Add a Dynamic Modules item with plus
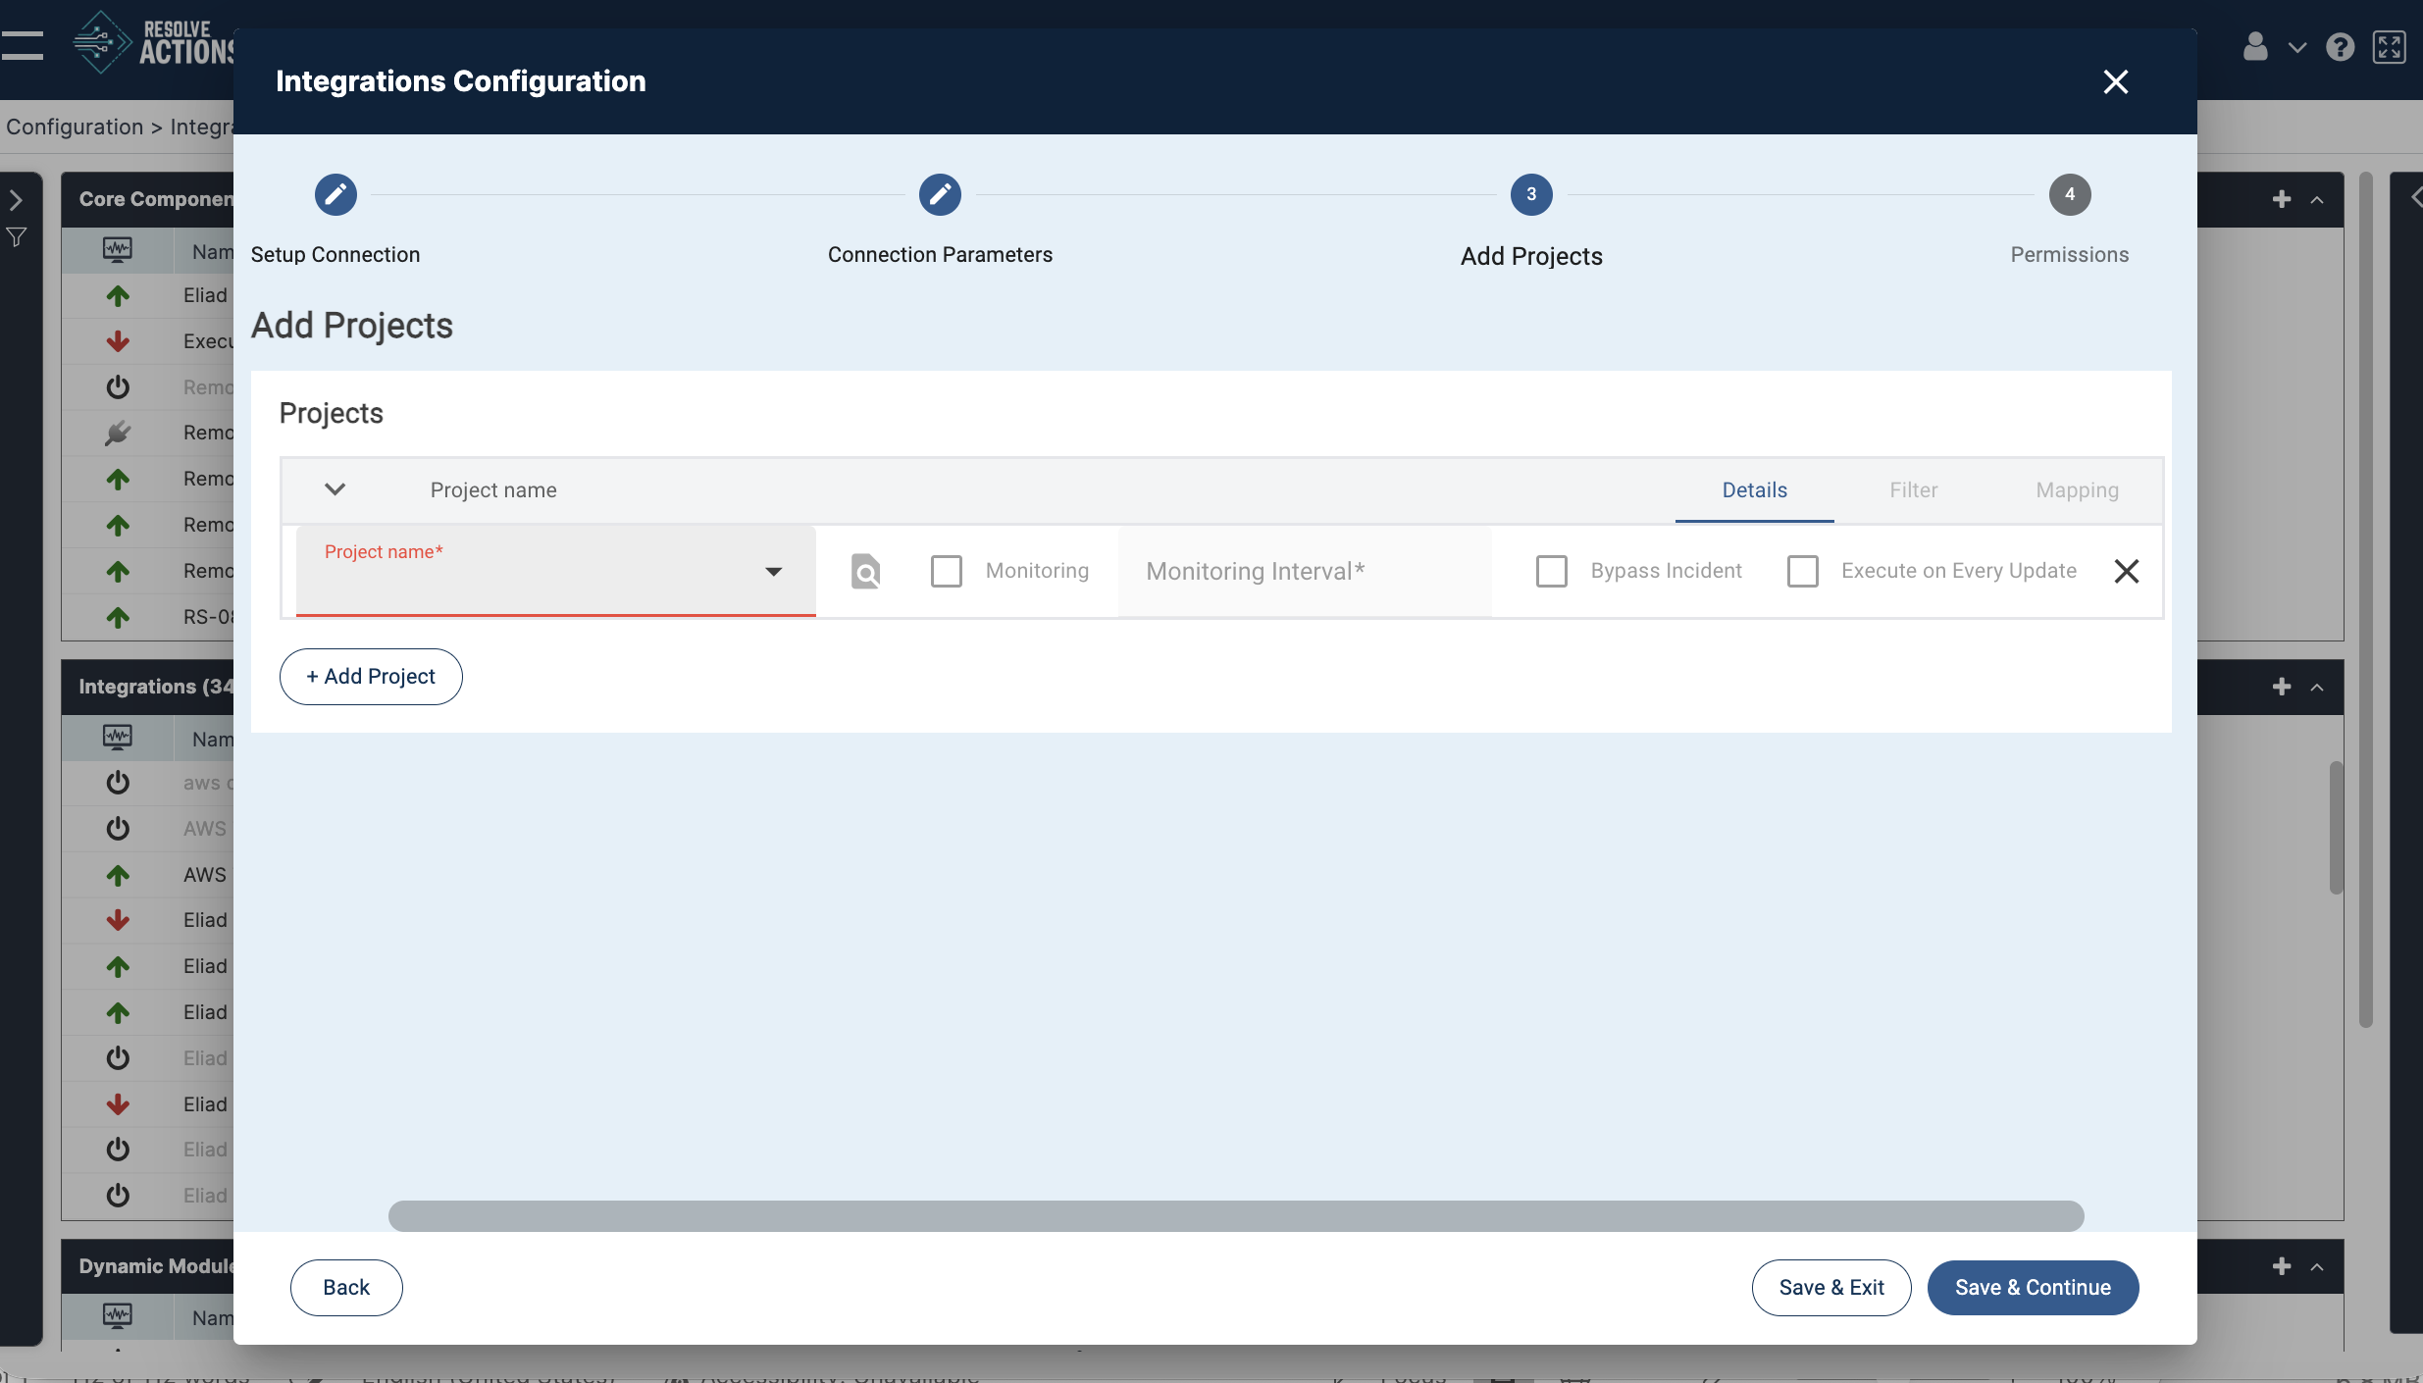 [x=2282, y=1266]
